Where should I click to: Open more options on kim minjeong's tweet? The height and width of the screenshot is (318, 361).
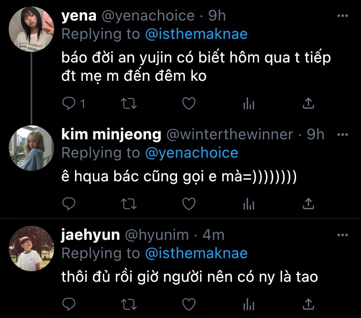point(343,135)
